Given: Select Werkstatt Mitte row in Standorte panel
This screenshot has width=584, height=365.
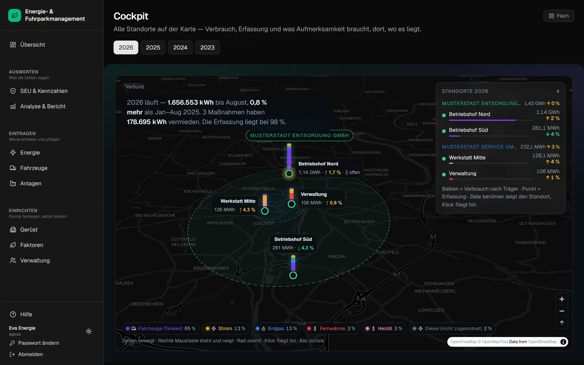Looking at the screenshot, I should pos(501,159).
